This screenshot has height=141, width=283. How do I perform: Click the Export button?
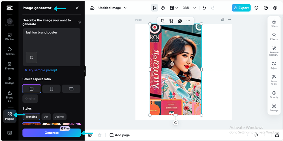click(x=241, y=8)
